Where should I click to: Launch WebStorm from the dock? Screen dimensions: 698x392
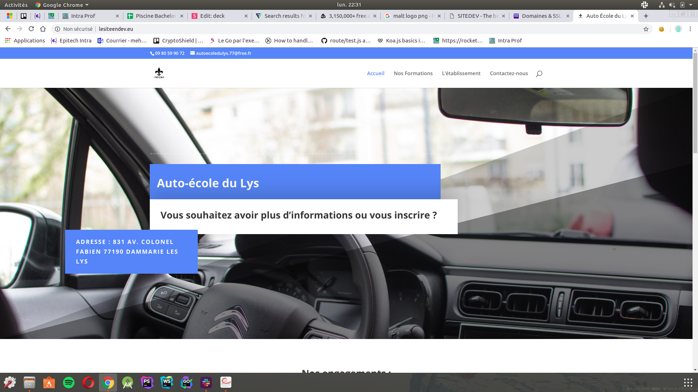coord(167,383)
